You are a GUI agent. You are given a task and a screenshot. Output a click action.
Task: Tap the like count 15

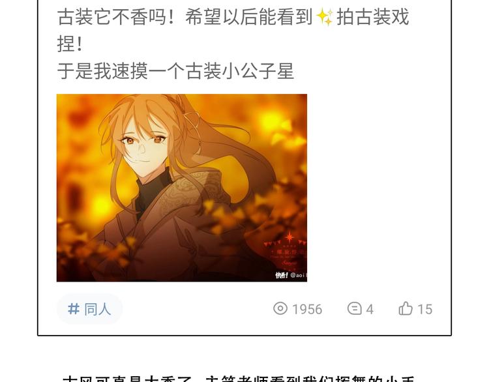click(x=424, y=310)
